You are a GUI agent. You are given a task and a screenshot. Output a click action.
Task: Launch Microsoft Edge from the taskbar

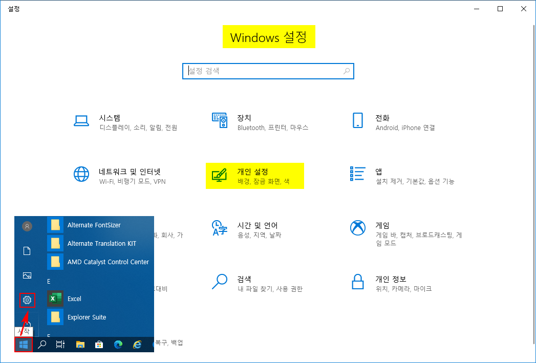pos(118,345)
